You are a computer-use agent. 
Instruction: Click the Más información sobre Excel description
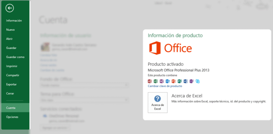click(219, 101)
